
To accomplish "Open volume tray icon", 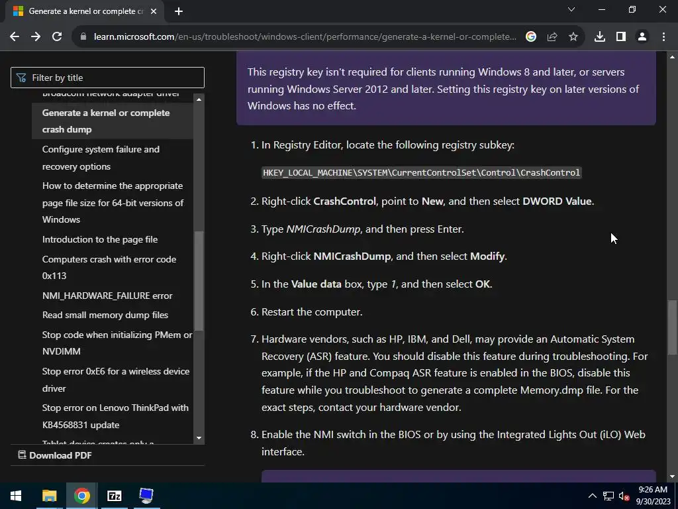I will (624, 496).
